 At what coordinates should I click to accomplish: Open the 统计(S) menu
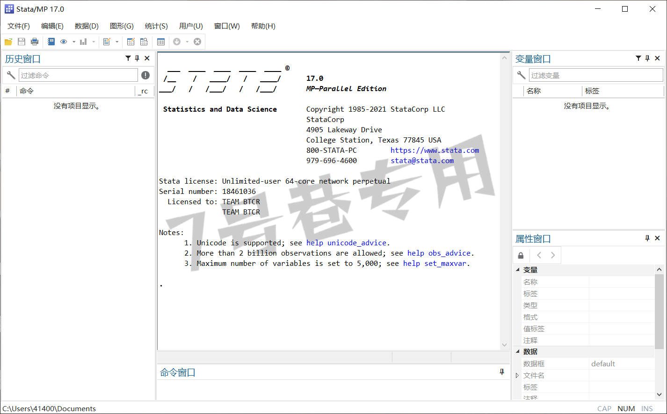pos(156,26)
